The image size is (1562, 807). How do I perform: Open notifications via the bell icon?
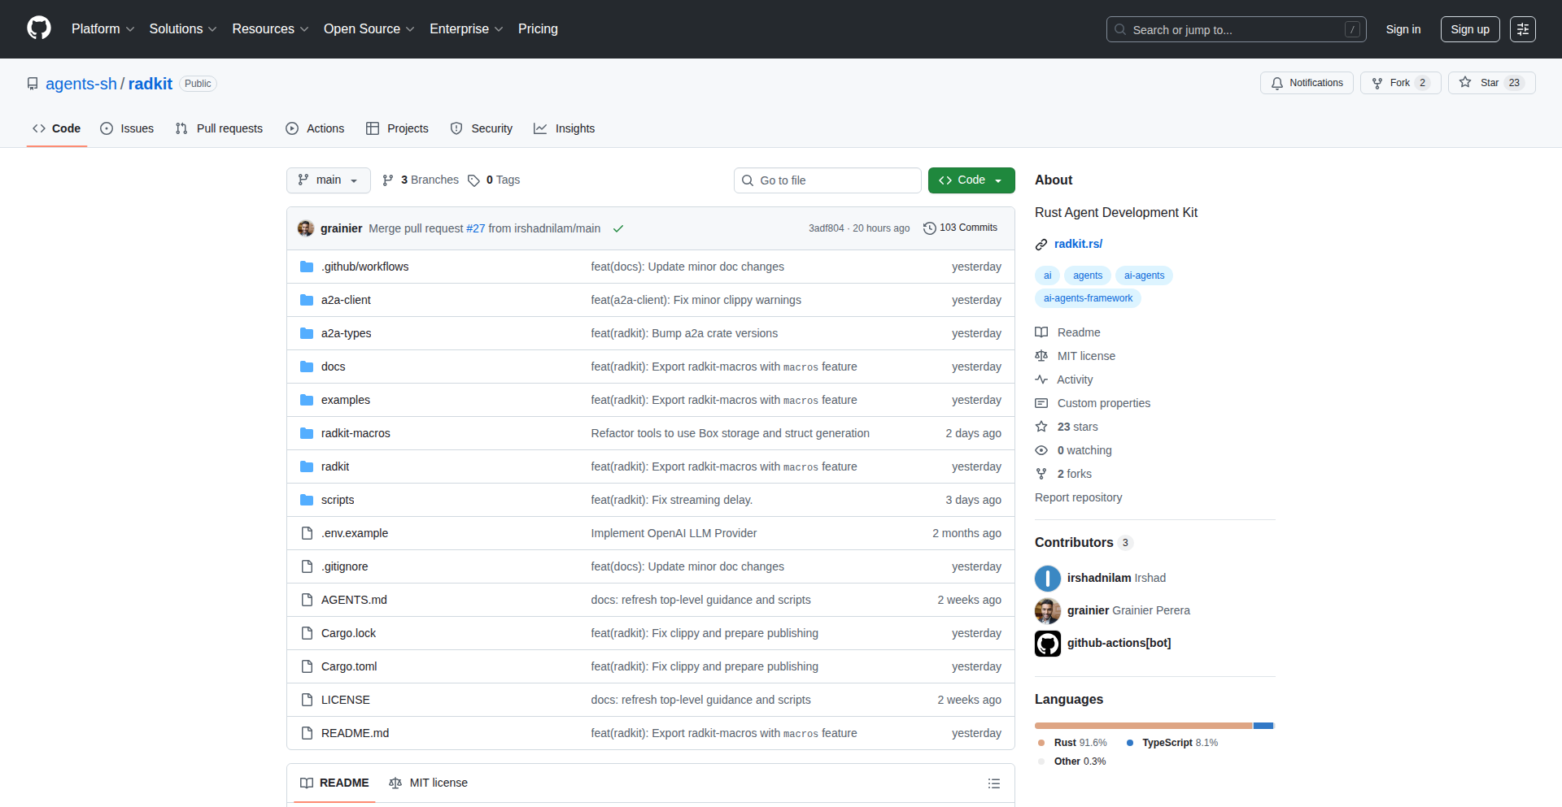(x=1277, y=83)
